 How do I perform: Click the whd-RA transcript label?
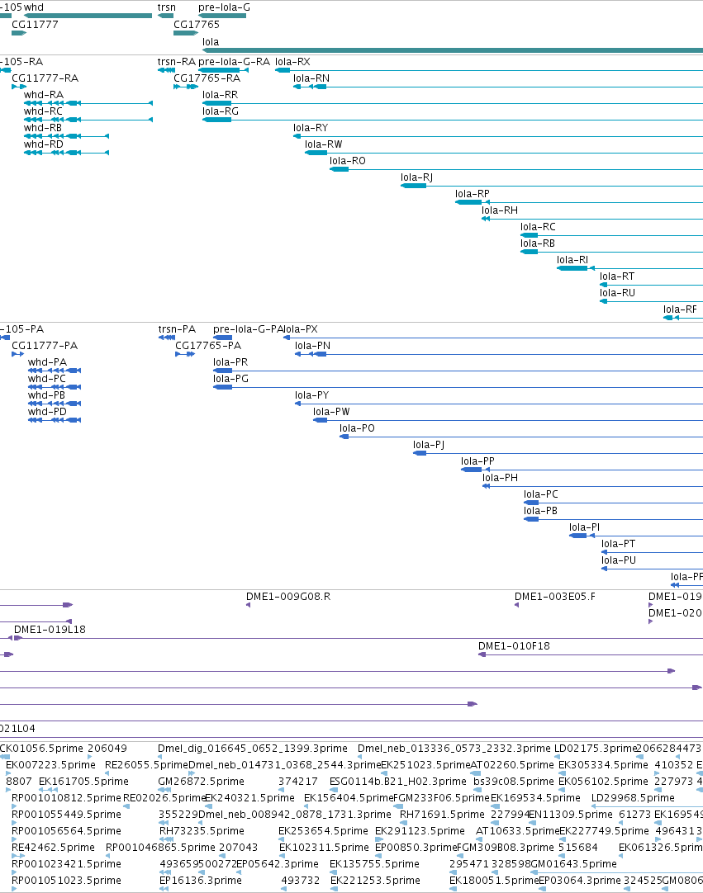tap(43, 95)
